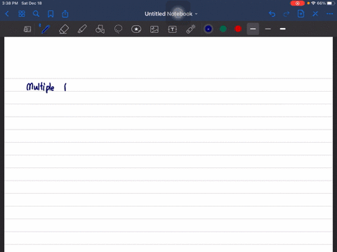The height and width of the screenshot is (252, 337).
Task: Undo the last stroke
Action: (272, 14)
